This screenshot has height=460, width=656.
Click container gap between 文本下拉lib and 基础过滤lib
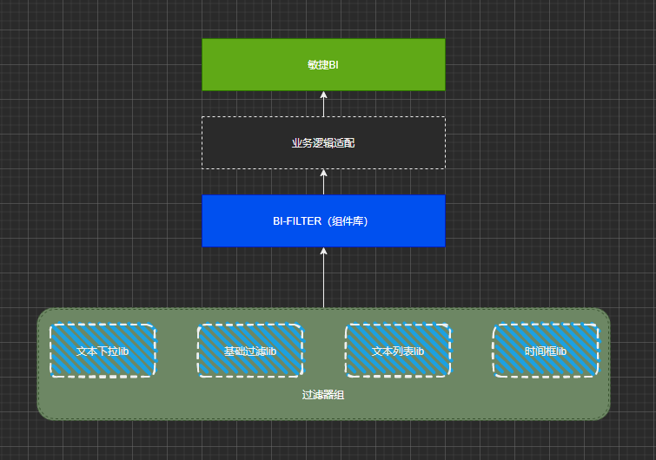[176, 351]
